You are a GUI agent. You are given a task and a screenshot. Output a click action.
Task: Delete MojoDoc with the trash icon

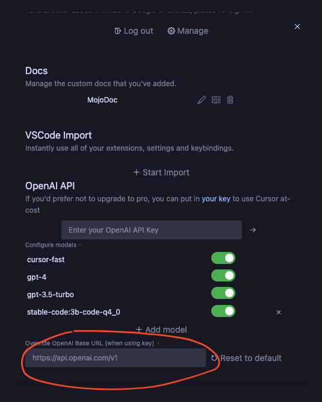tap(230, 99)
